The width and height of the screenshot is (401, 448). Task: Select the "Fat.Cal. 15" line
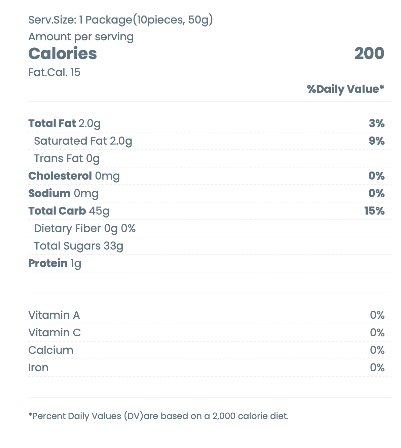[54, 72]
